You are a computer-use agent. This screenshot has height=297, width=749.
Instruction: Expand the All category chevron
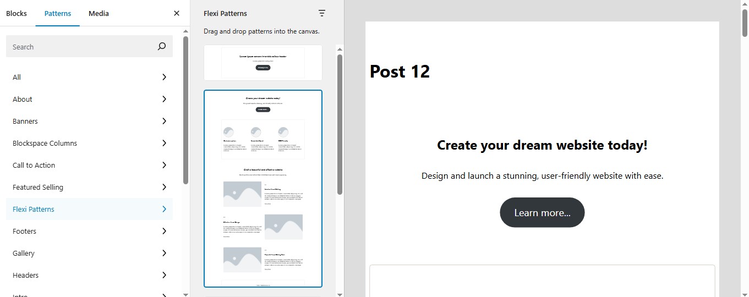164,77
